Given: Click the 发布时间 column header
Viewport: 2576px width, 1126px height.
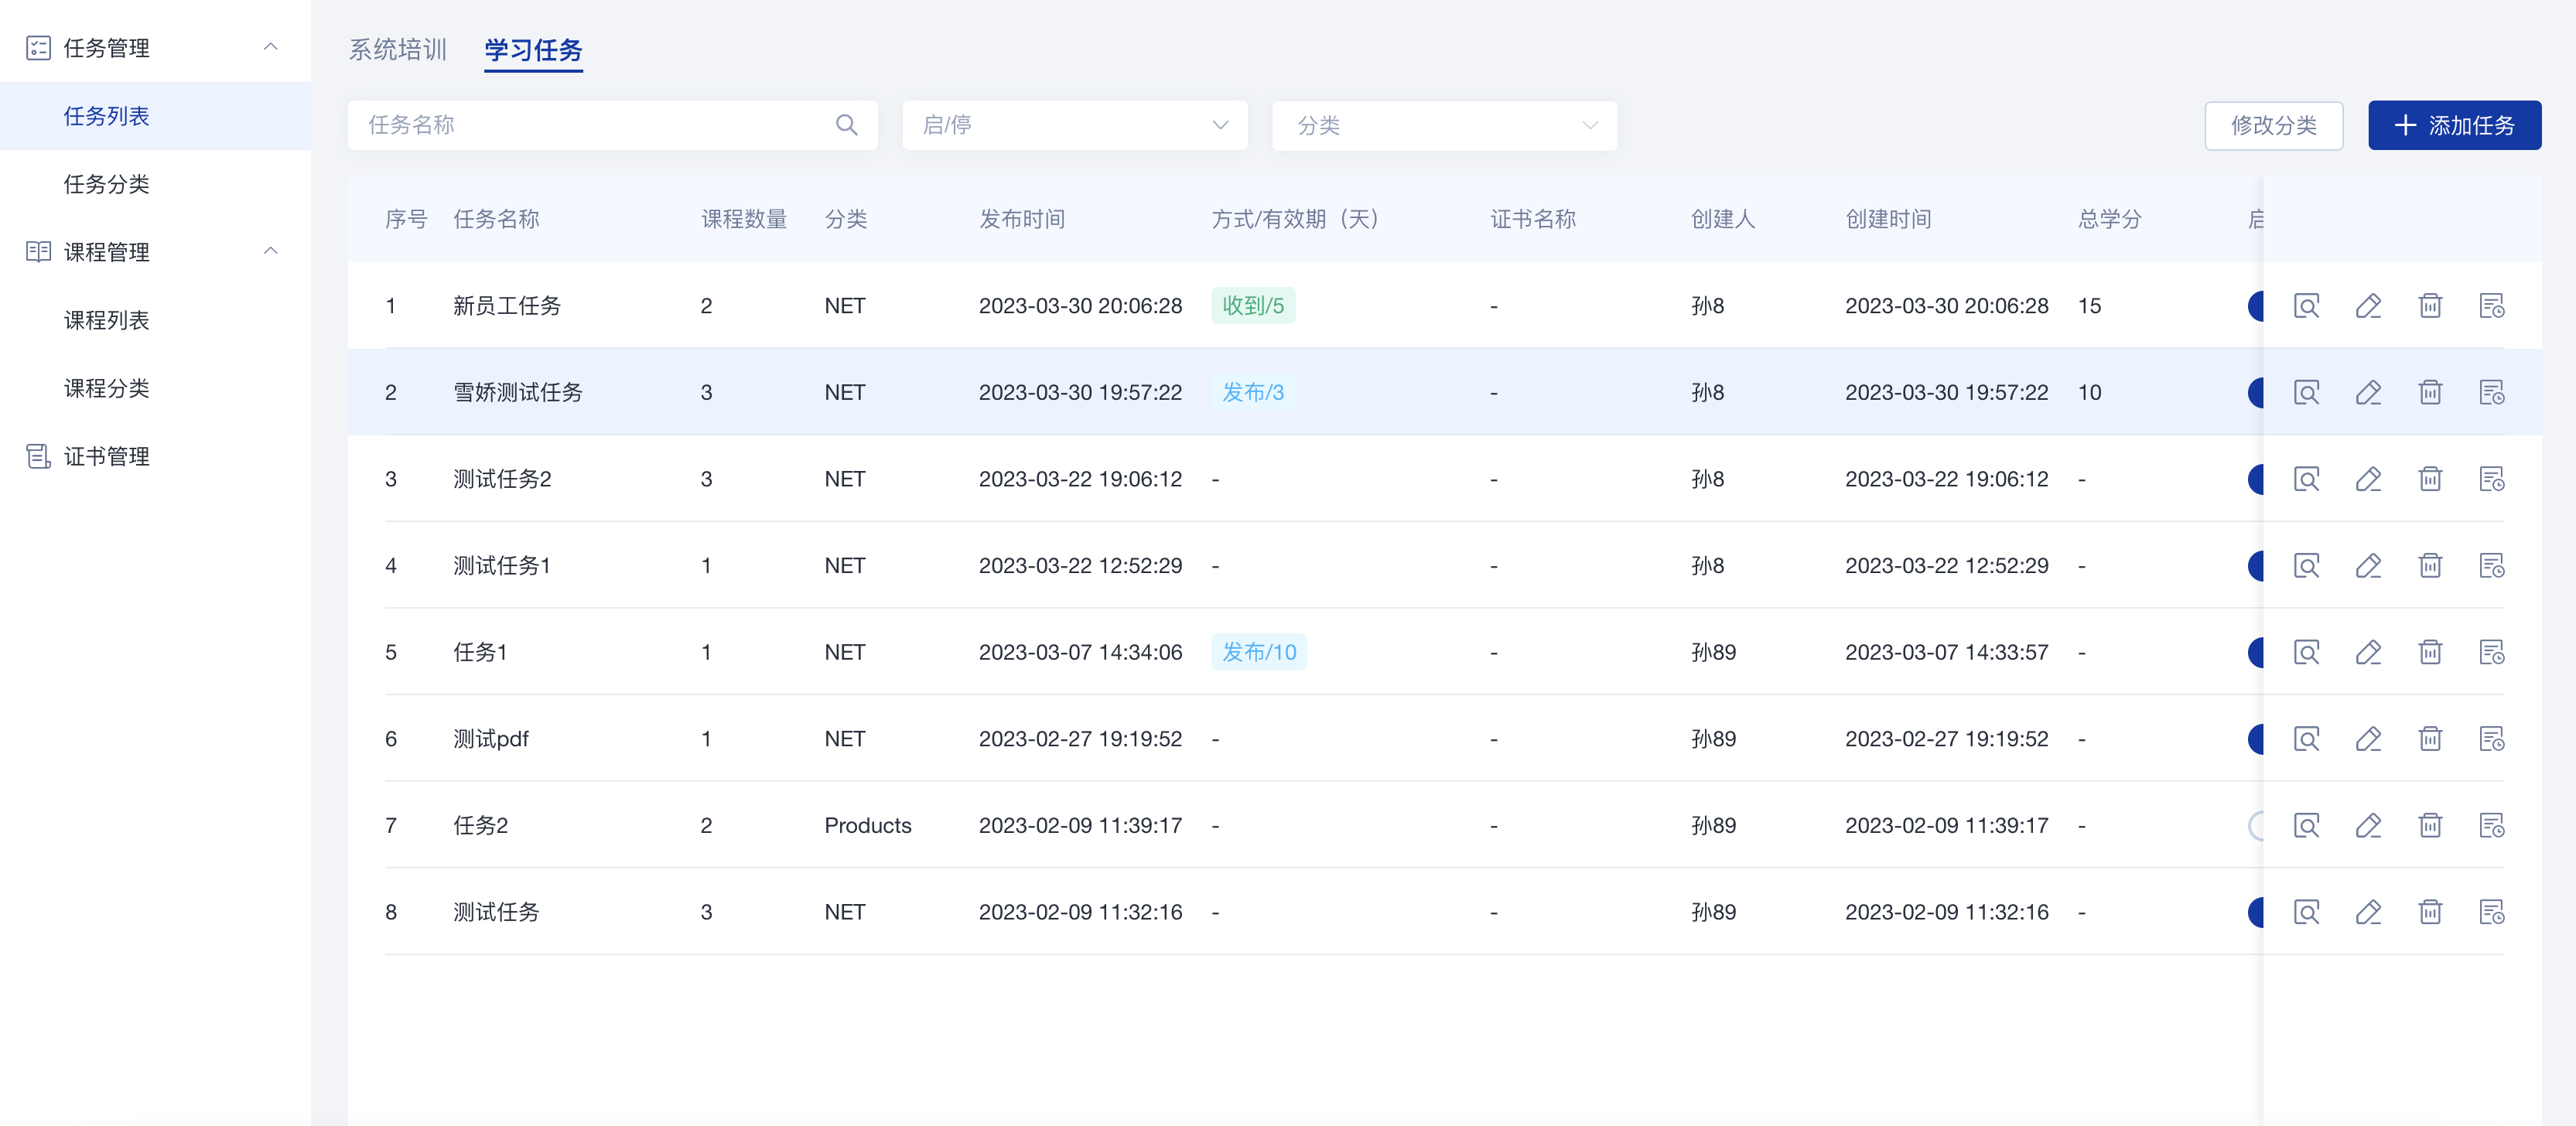Looking at the screenshot, I should pos(1022,219).
